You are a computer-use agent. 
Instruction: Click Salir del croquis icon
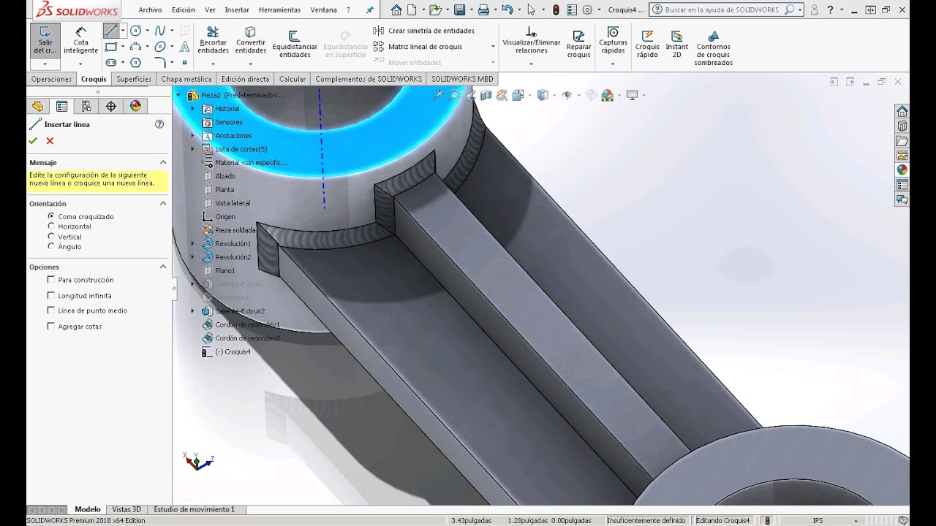click(45, 40)
